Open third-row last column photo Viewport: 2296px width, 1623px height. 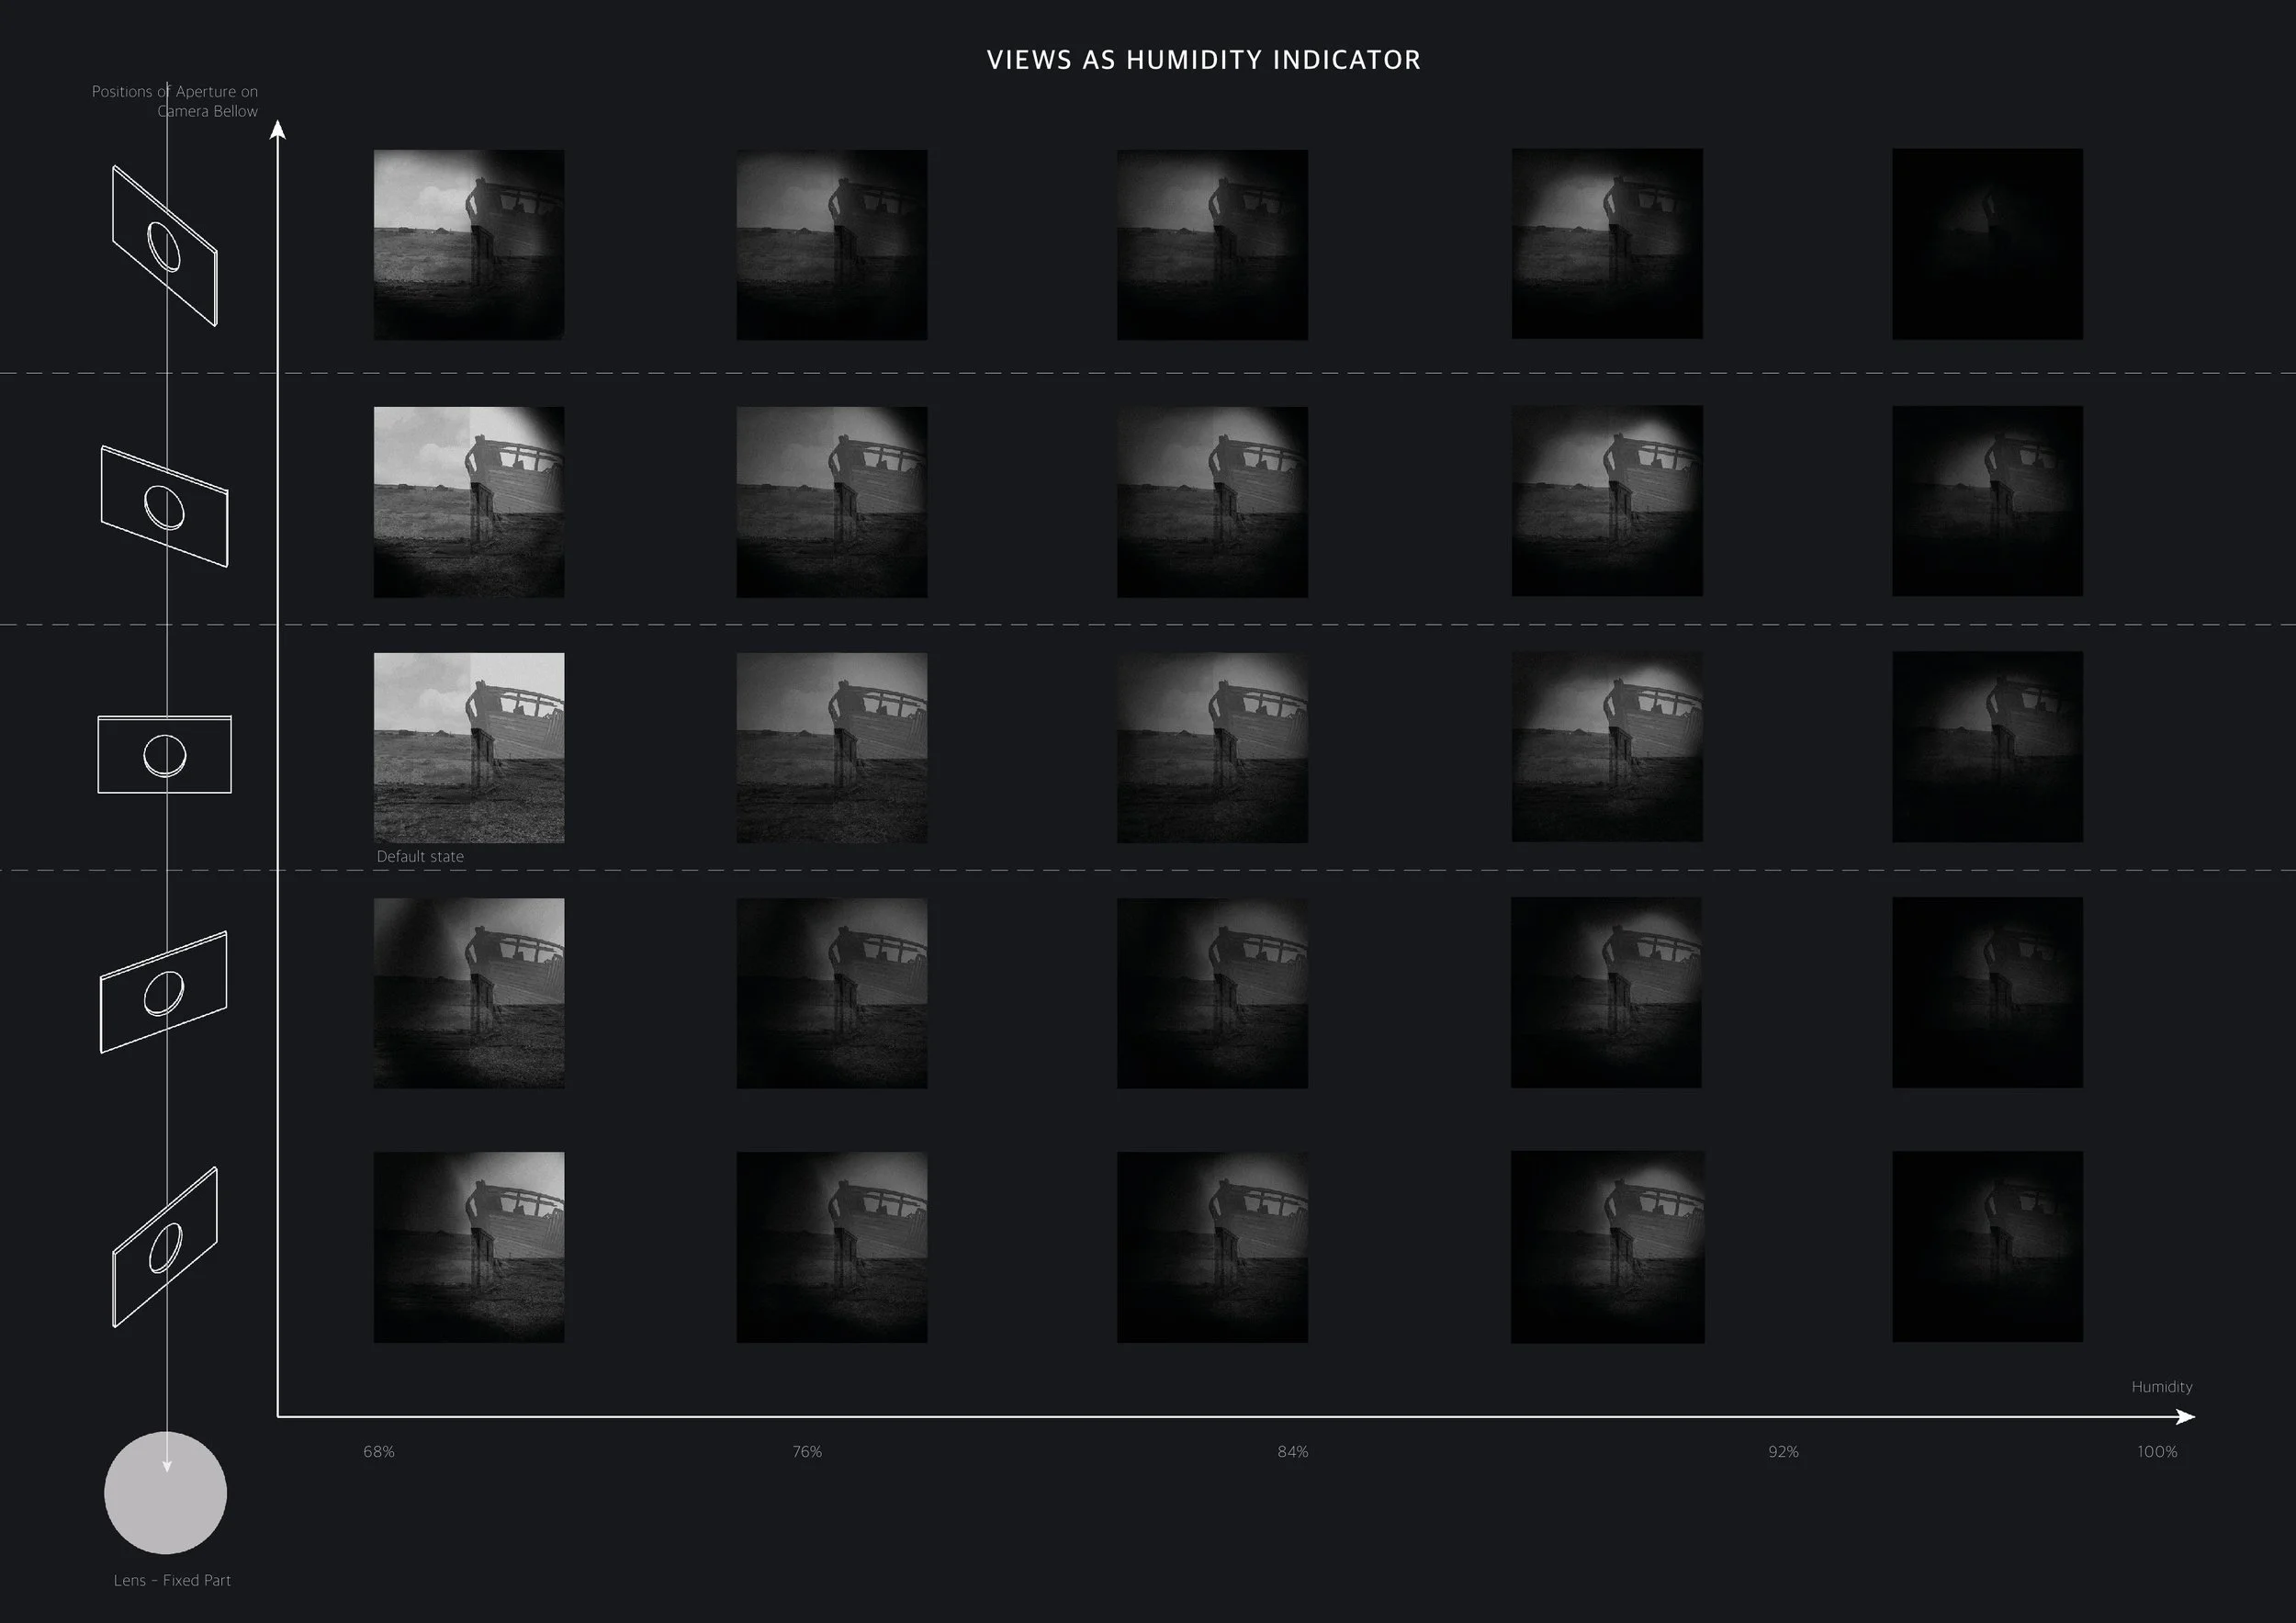tap(1988, 747)
